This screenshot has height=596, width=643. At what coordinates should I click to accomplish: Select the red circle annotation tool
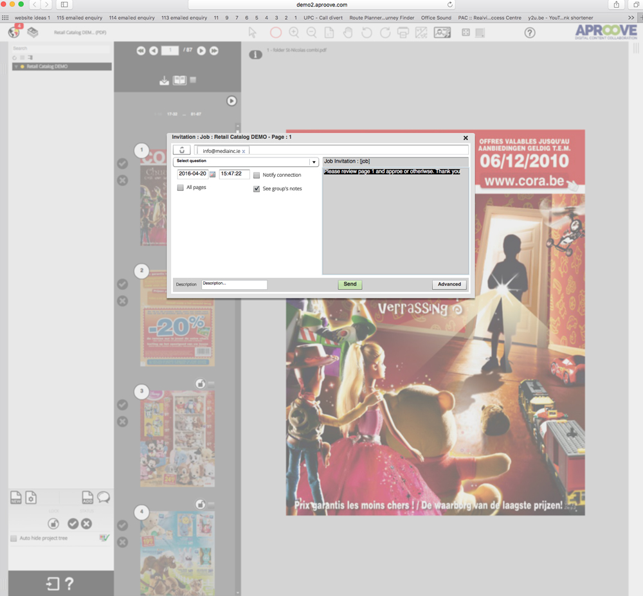(x=275, y=33)
